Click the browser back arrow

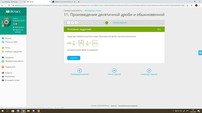pos(2,6)
